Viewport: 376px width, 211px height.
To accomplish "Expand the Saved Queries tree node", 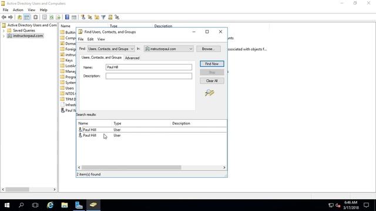I will coord(4,30).
